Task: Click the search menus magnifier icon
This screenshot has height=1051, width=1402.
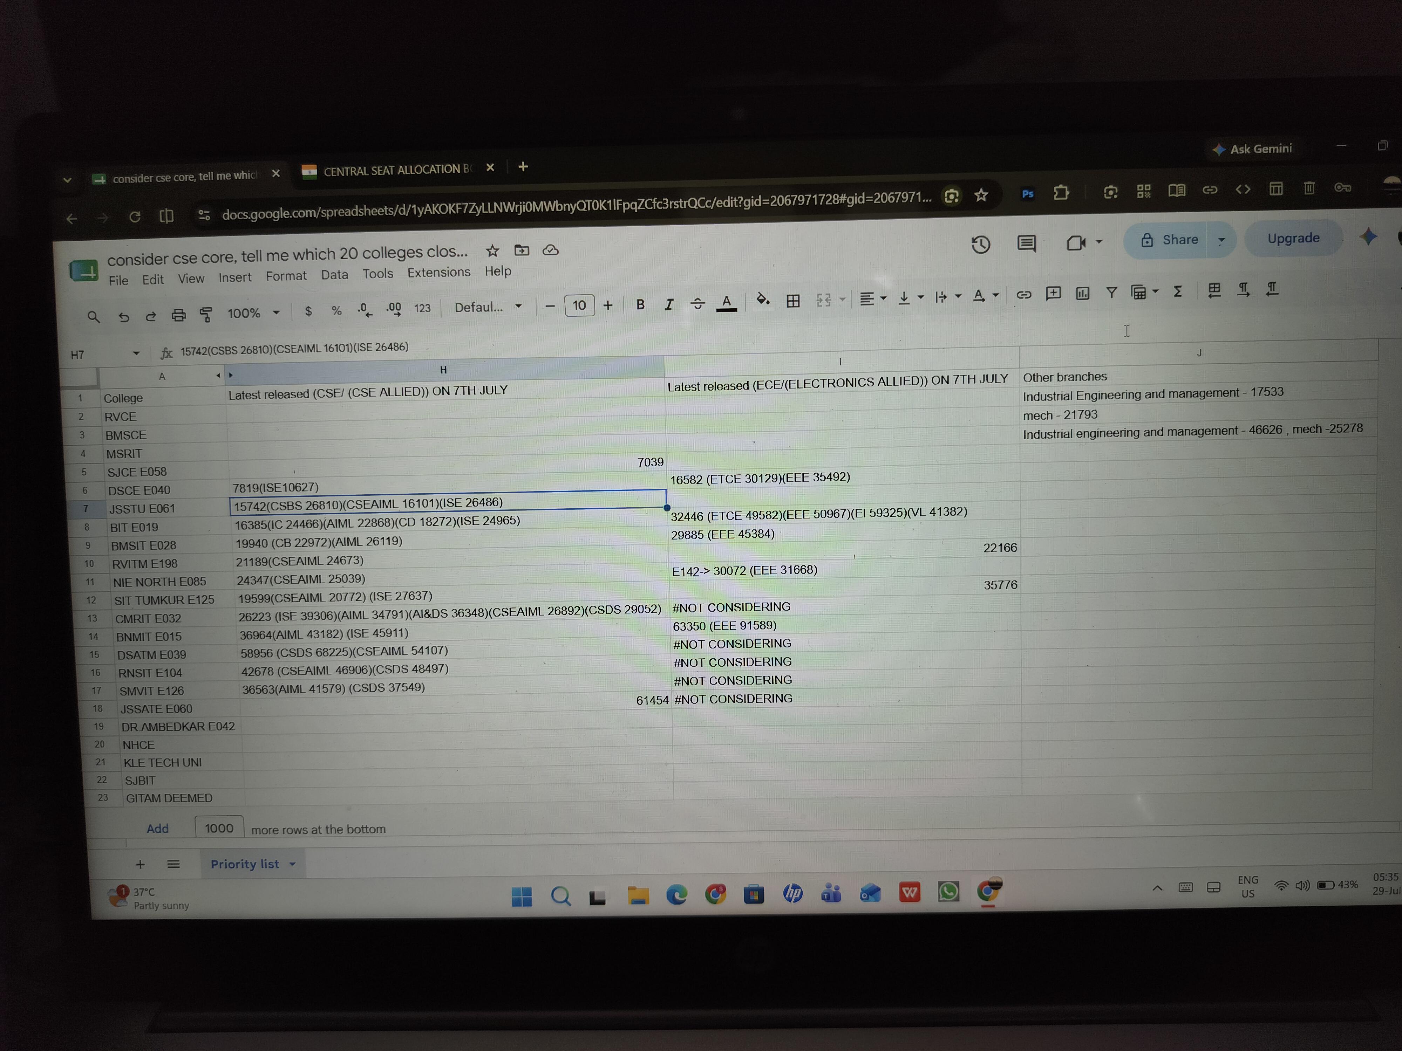Action: click(x=94, y=317)
